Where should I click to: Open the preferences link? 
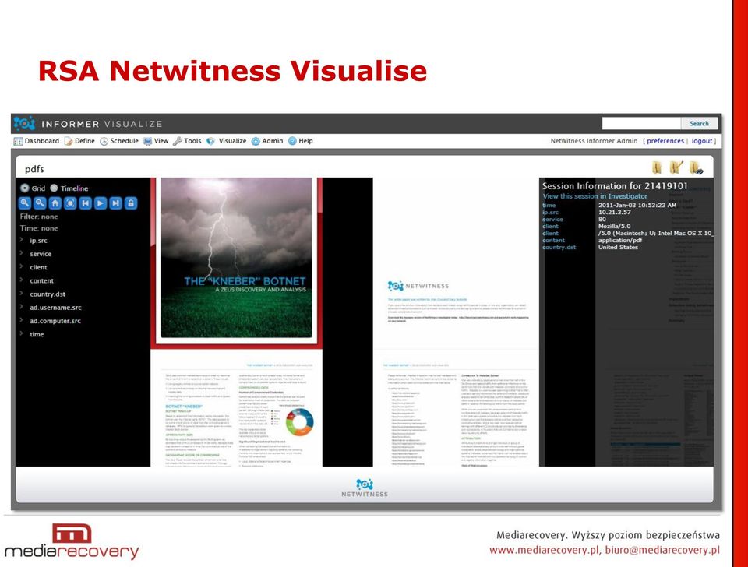(665, 141)
